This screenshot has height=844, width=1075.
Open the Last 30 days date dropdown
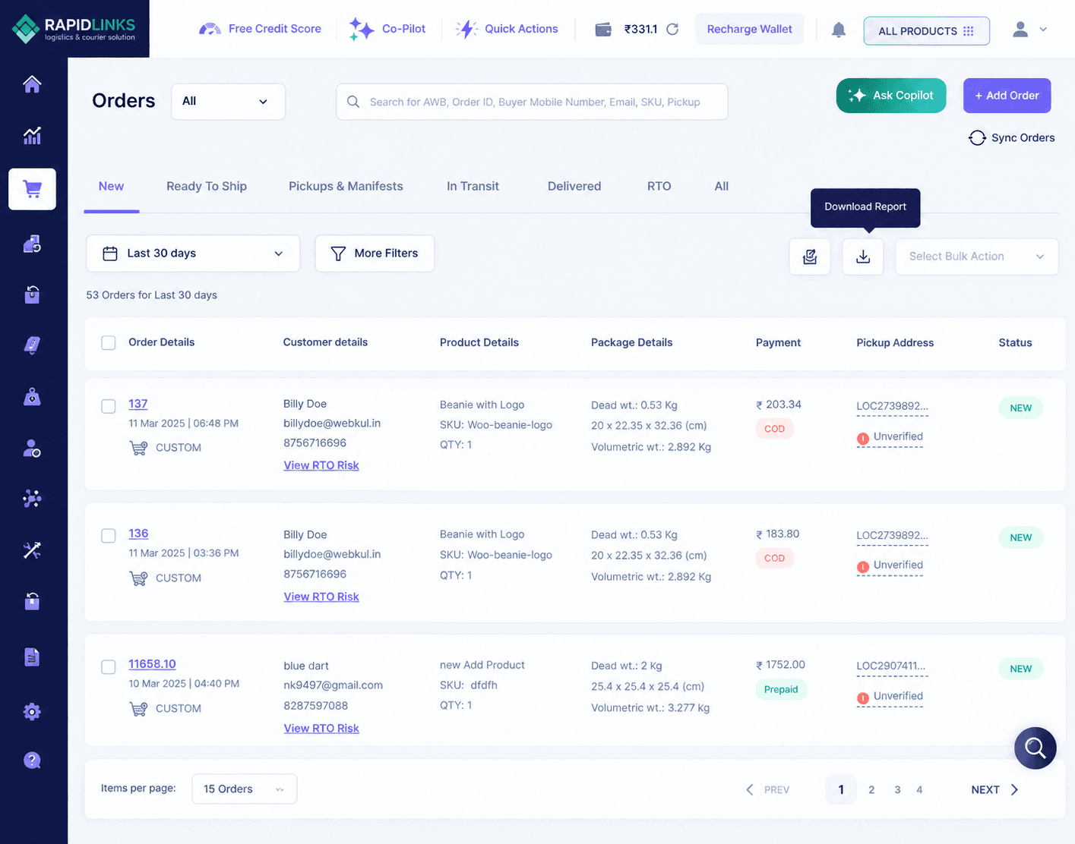click(x=193, y=254)
